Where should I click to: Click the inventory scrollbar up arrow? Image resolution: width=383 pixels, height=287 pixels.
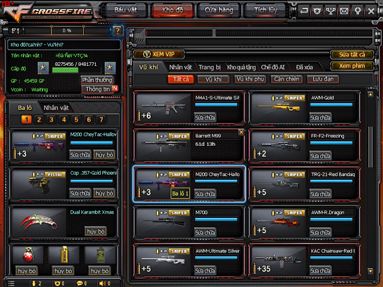[370, 94]
